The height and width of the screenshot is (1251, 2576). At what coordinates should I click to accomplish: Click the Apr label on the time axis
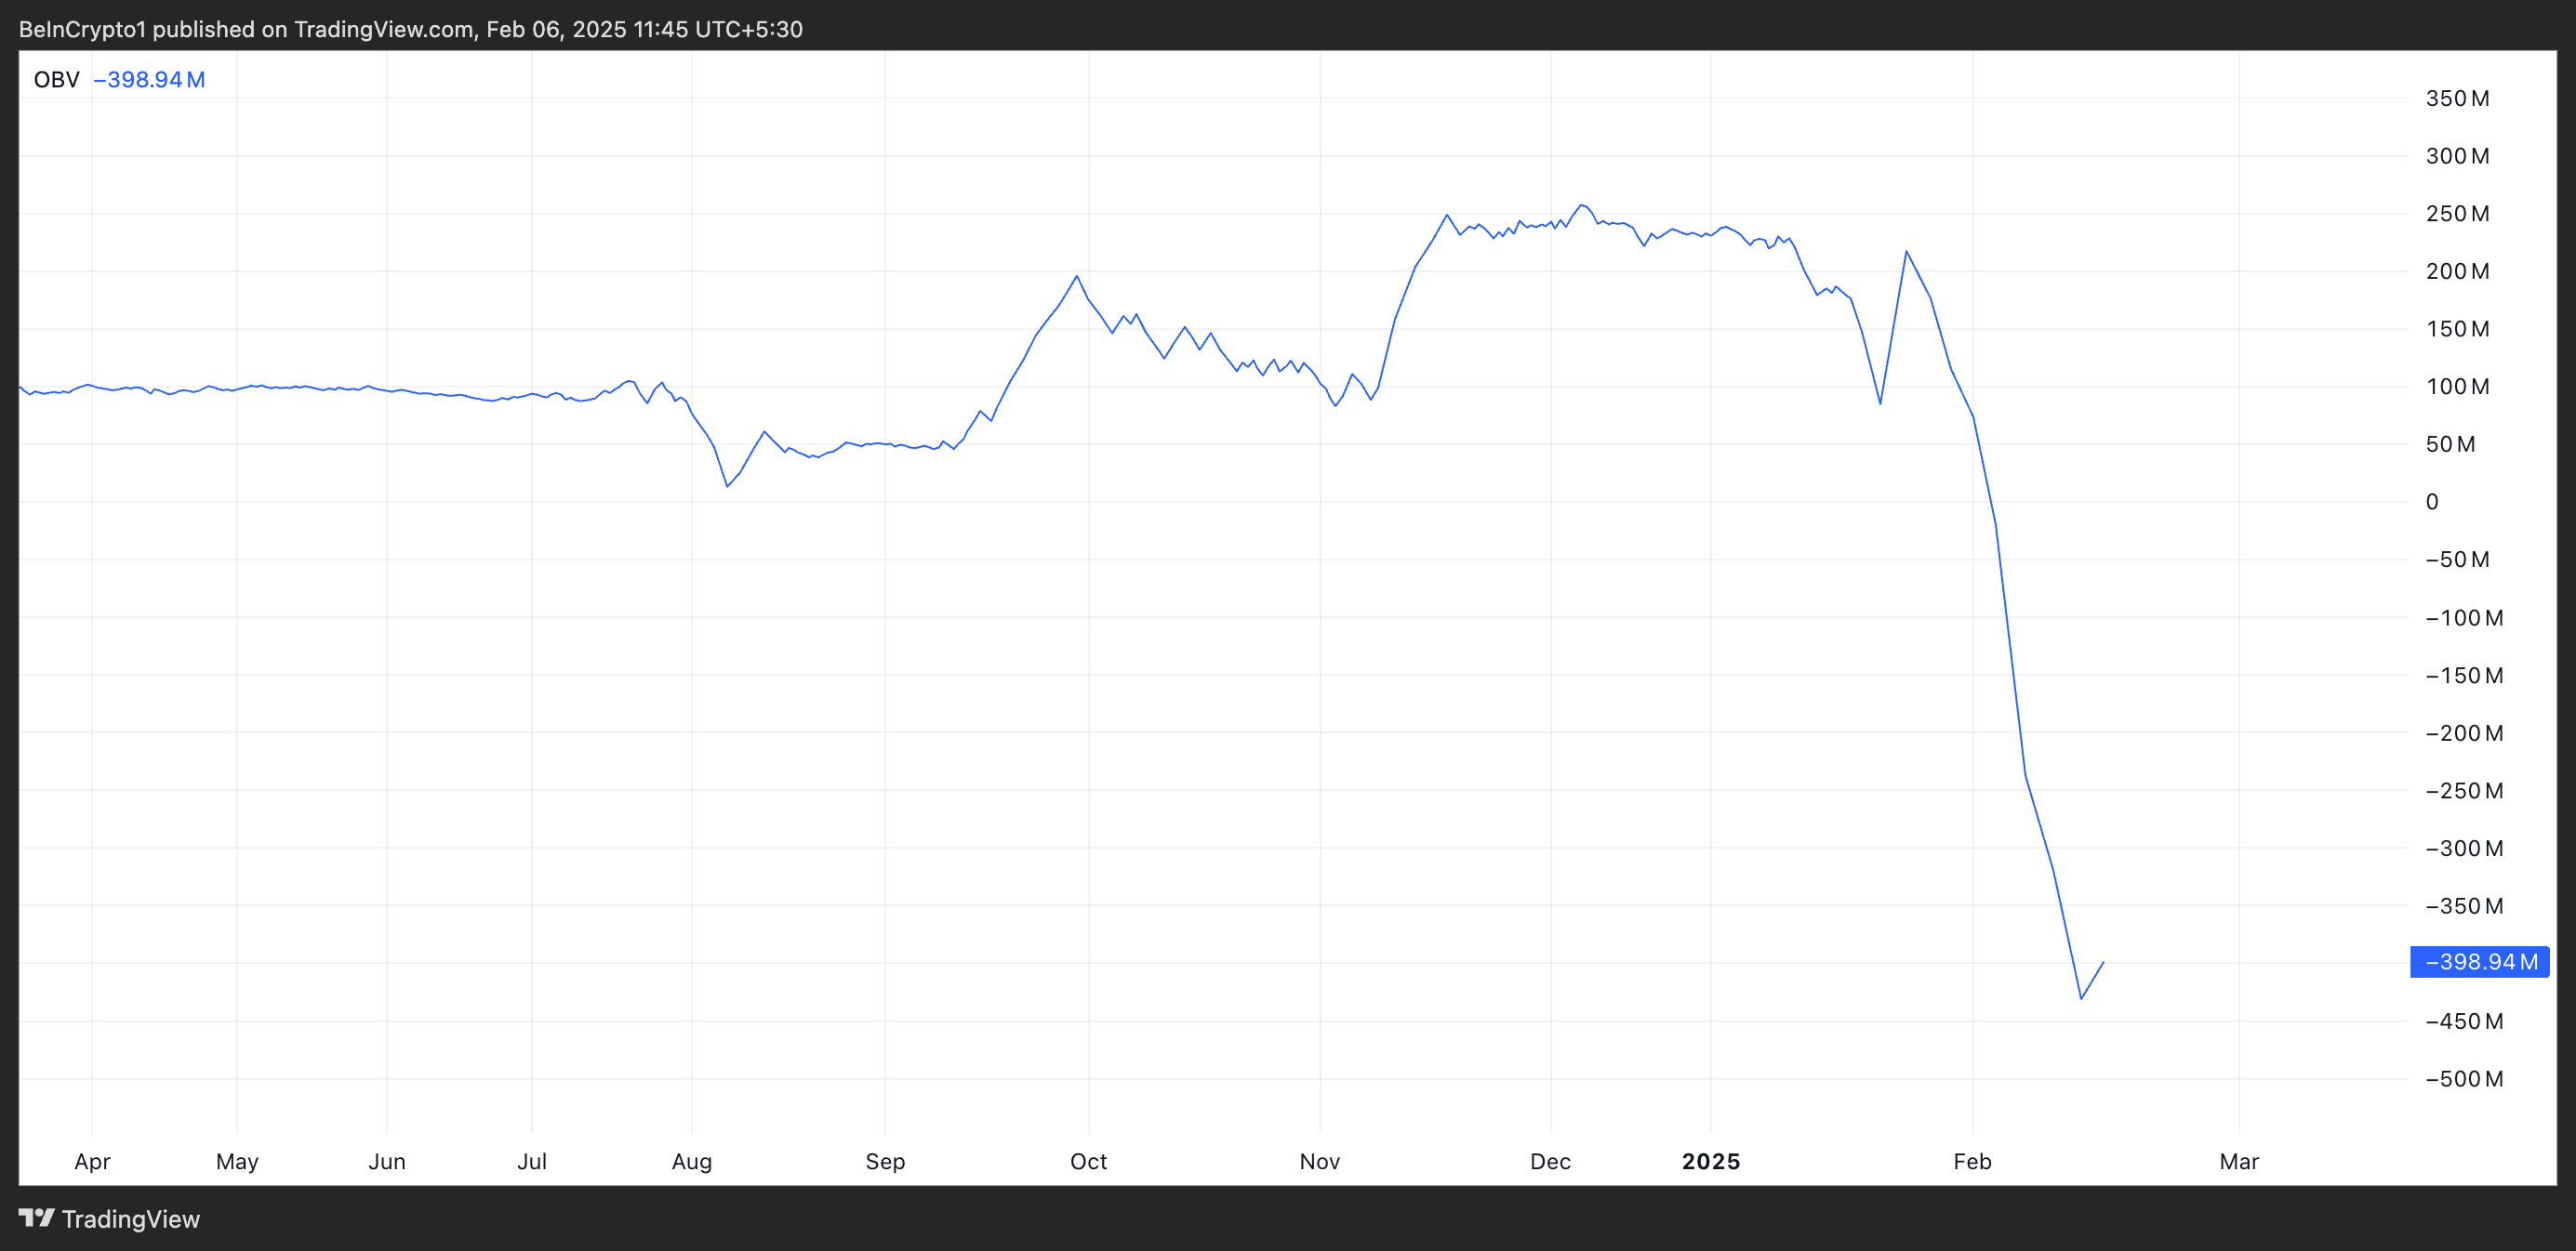tap(92, 1161)
